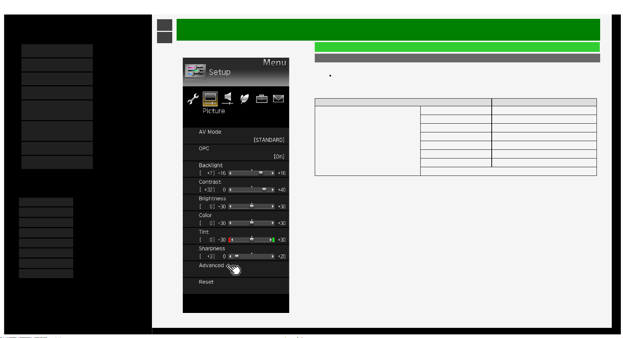Image resolution: width=623 pixels, height=338 pixels.
Task: Click the Backlight increase arrow
Action: [x=273, y=173]
